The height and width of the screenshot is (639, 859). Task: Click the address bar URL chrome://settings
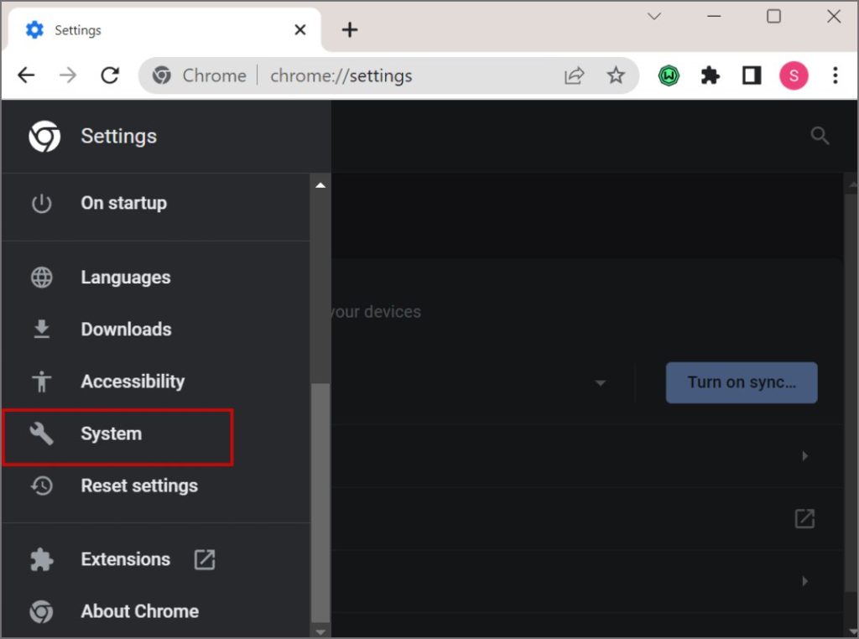point(341,75)
